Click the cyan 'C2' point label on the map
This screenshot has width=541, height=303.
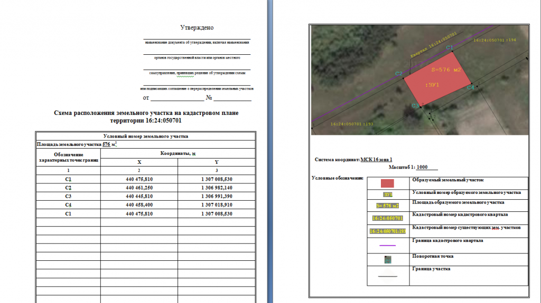coord(399,74)
